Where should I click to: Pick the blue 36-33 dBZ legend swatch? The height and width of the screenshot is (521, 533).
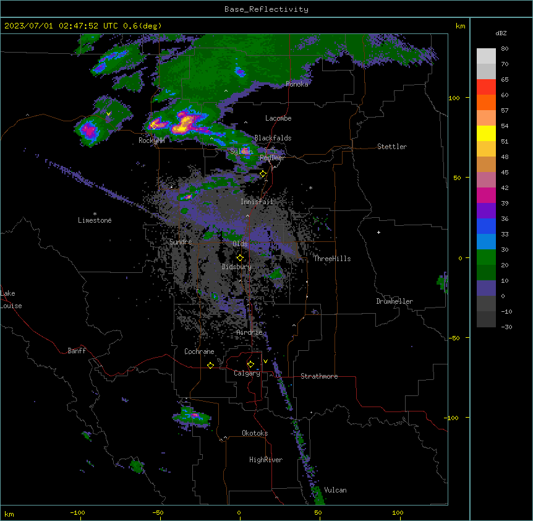point(486,226)
